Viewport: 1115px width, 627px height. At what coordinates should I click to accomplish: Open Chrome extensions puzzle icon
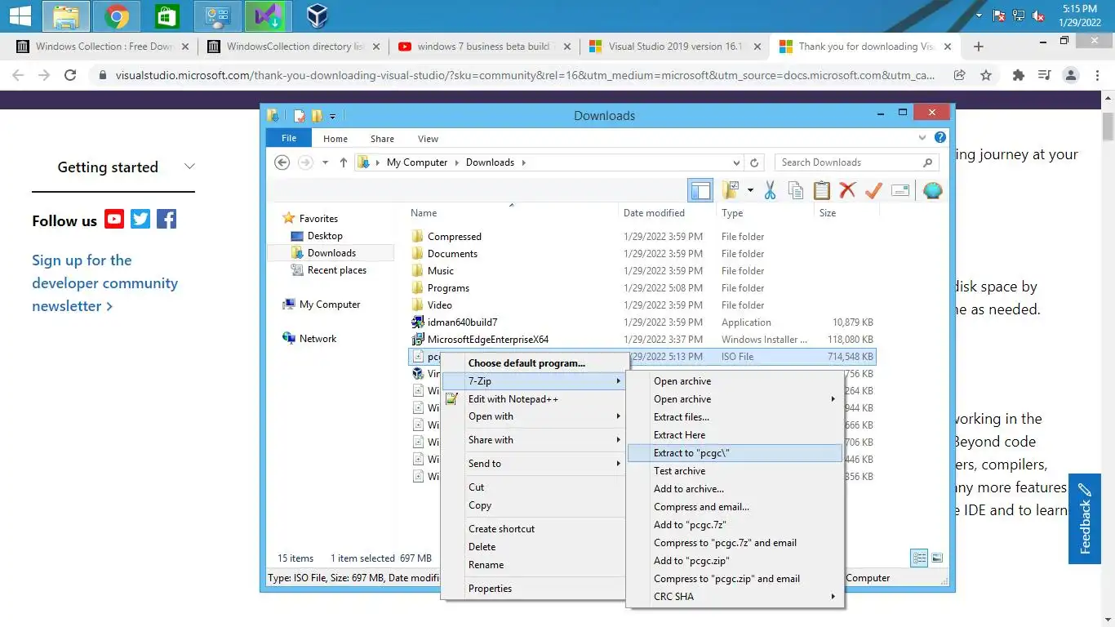pos(1018,75)
